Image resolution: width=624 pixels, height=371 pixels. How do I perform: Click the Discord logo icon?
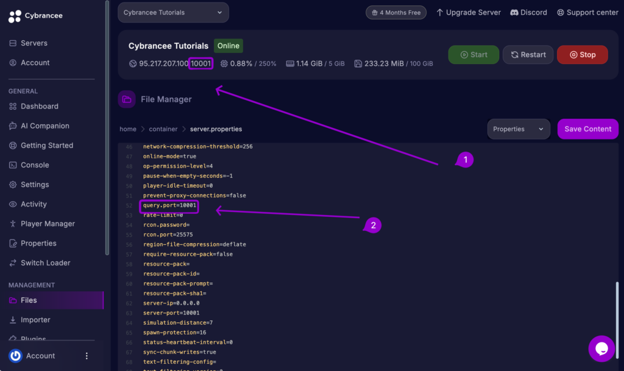514,13
